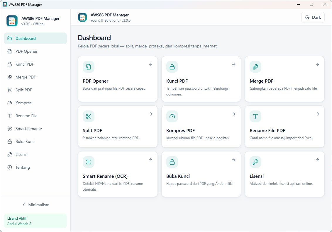Select Kunci PDF in the sidebar
Image resolution: width=332 pixels, height=232 pixels.
(x=35, y=64)
